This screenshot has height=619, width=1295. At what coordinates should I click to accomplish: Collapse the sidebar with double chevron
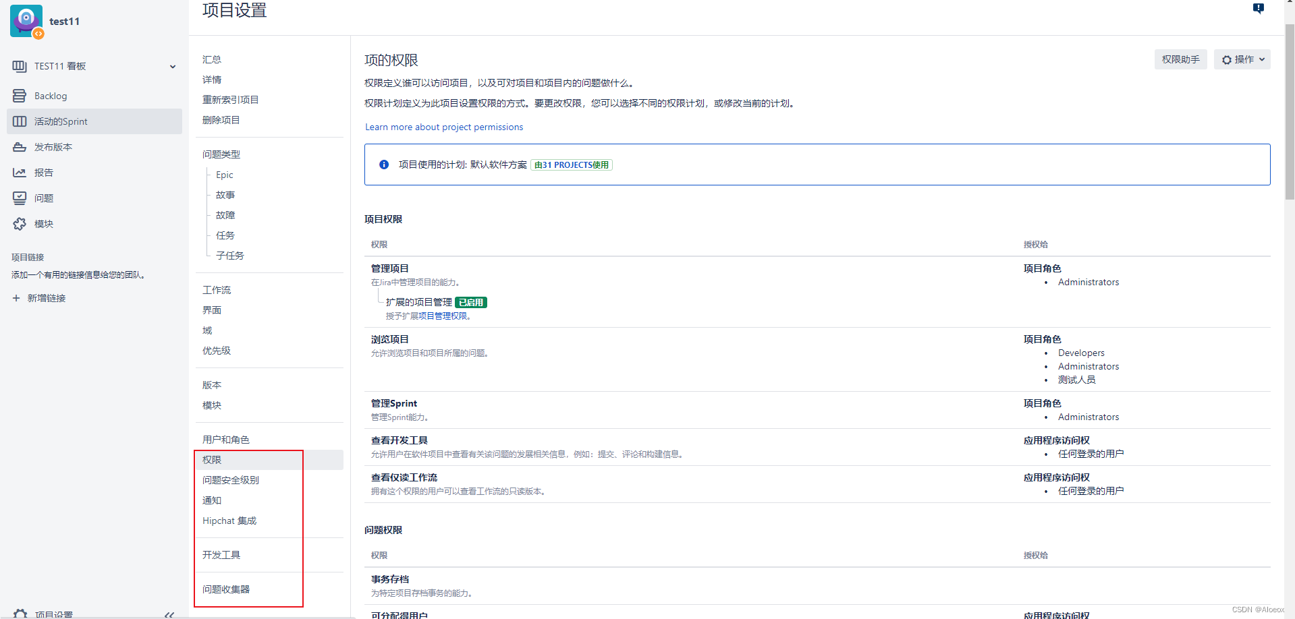pos(169,614)
